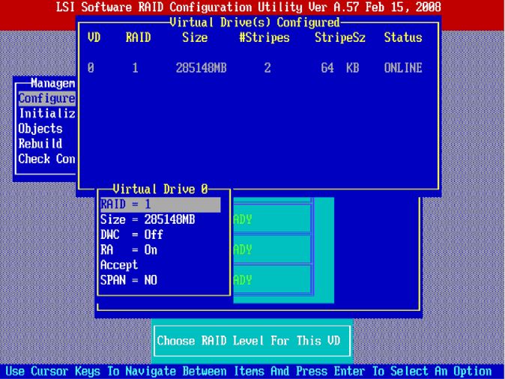Select the Configure item in Management menu

[47, 99]
